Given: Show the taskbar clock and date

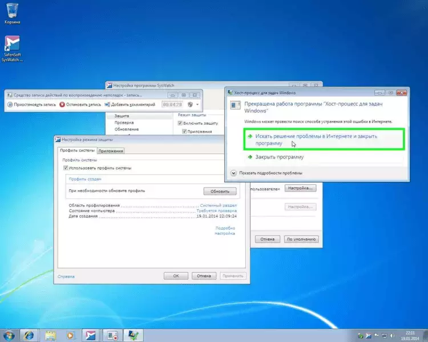Looking at the screenshot, I should [x=410, y=336].
